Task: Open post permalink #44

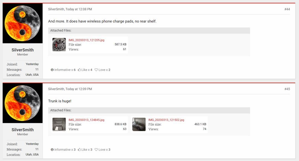Action: (287, 9)
